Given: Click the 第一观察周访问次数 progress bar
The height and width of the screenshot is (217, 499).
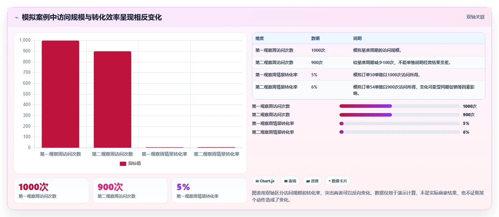Looking at the screenshot, I should (400, 106).
